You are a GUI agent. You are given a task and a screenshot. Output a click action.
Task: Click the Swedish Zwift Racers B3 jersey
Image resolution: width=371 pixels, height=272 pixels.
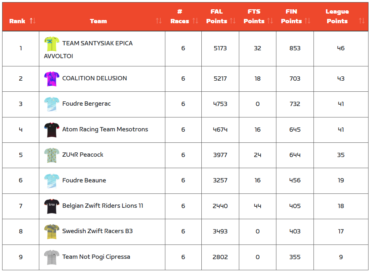click(52, 232)
